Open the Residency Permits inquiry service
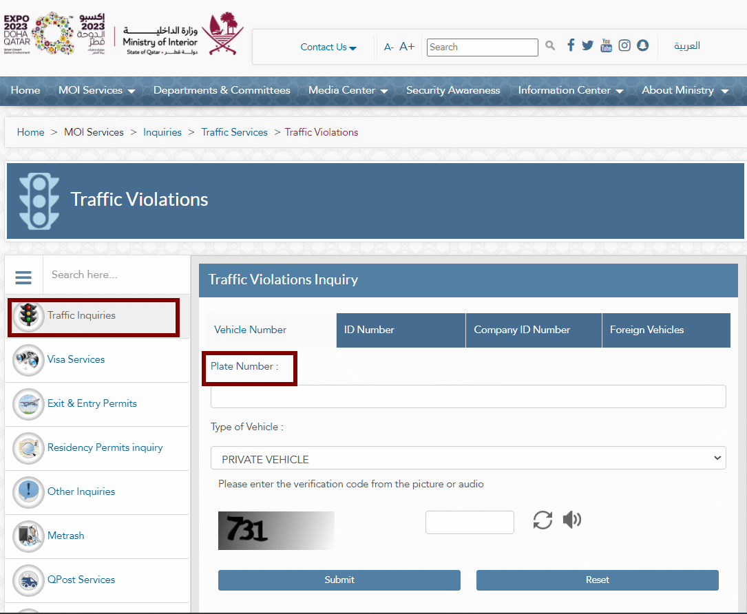This screenshot has width=747, height=614. coord(105,447)
